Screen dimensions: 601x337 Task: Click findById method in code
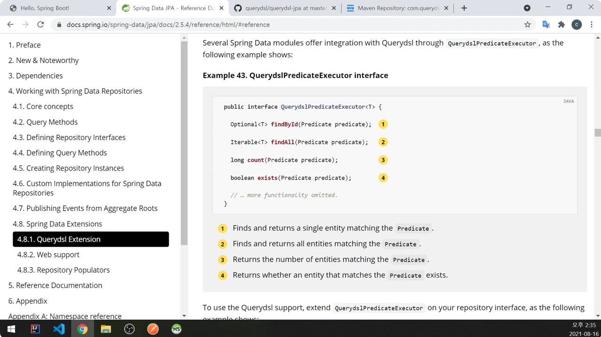(x=284, y=125)
